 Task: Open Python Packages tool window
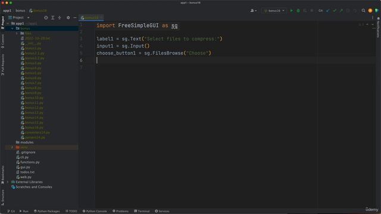(46, 212)
